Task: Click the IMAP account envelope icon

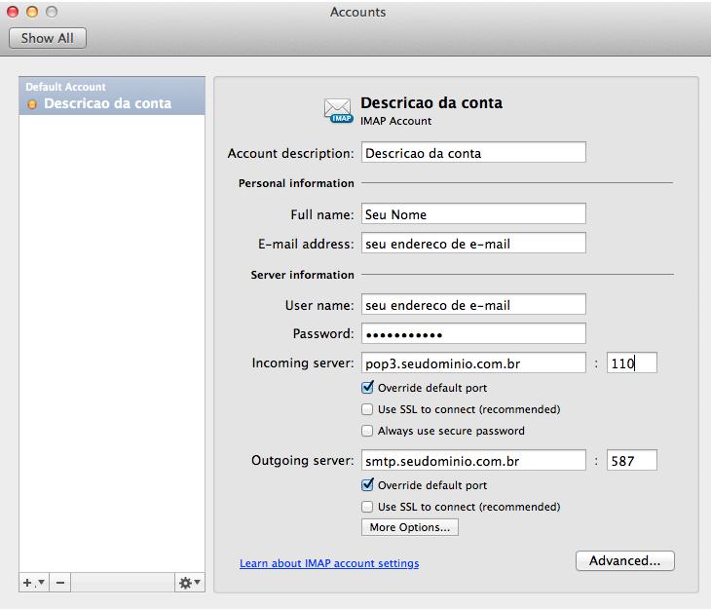Action: [x=339, y=110]
